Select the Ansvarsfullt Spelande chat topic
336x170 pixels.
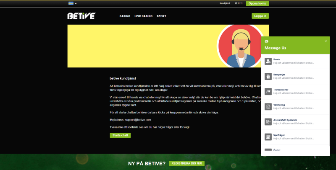[x=295, y=122]
